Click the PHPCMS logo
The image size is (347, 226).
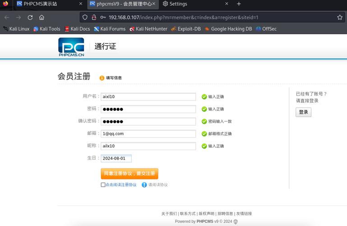[71, 47]
